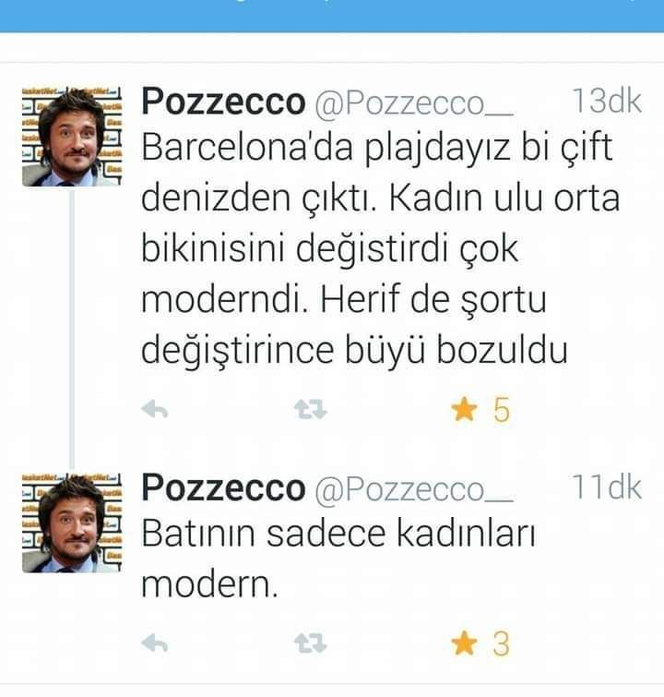Reply to the Barcelona beach tweet
Screen dimensions: 664x697
point(154,409)
